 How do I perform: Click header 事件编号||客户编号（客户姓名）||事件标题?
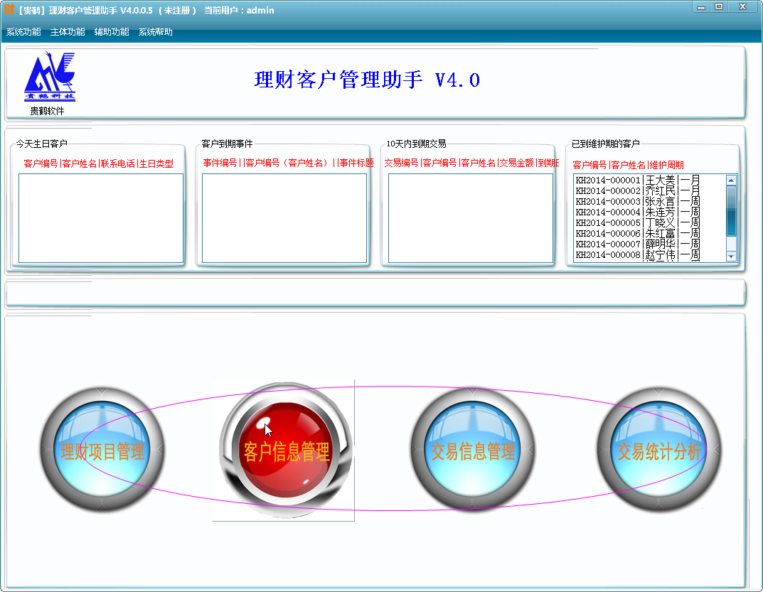tap(288, 163)
